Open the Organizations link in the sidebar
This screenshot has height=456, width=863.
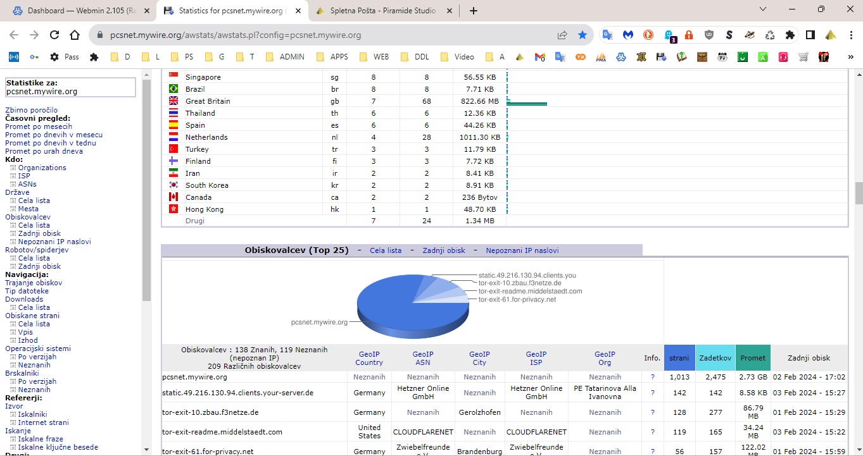click(42, 168)
